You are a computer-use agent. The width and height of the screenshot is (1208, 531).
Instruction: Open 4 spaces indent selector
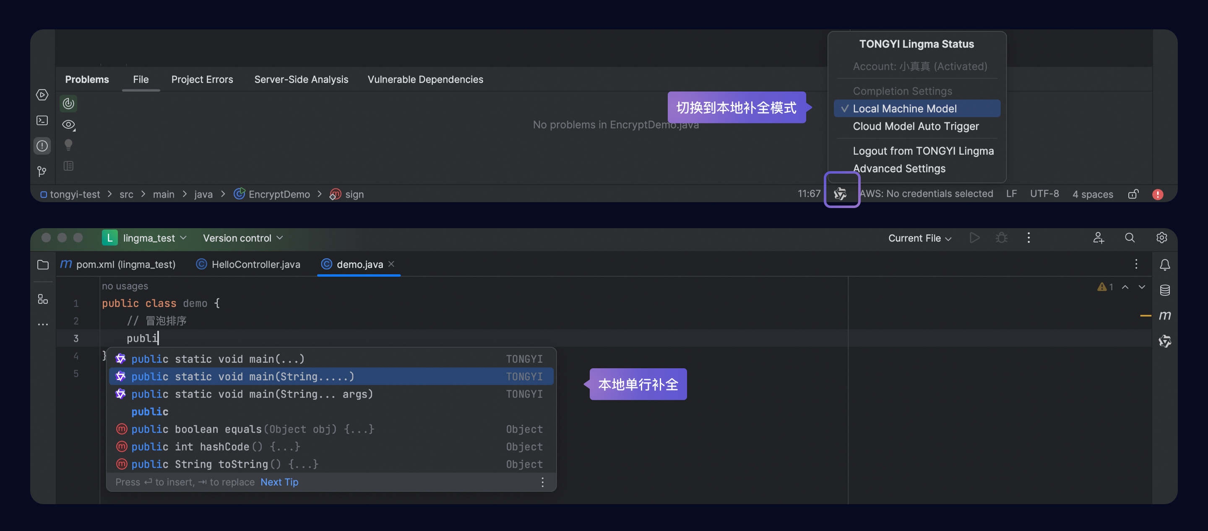(x=1093, y=194)
